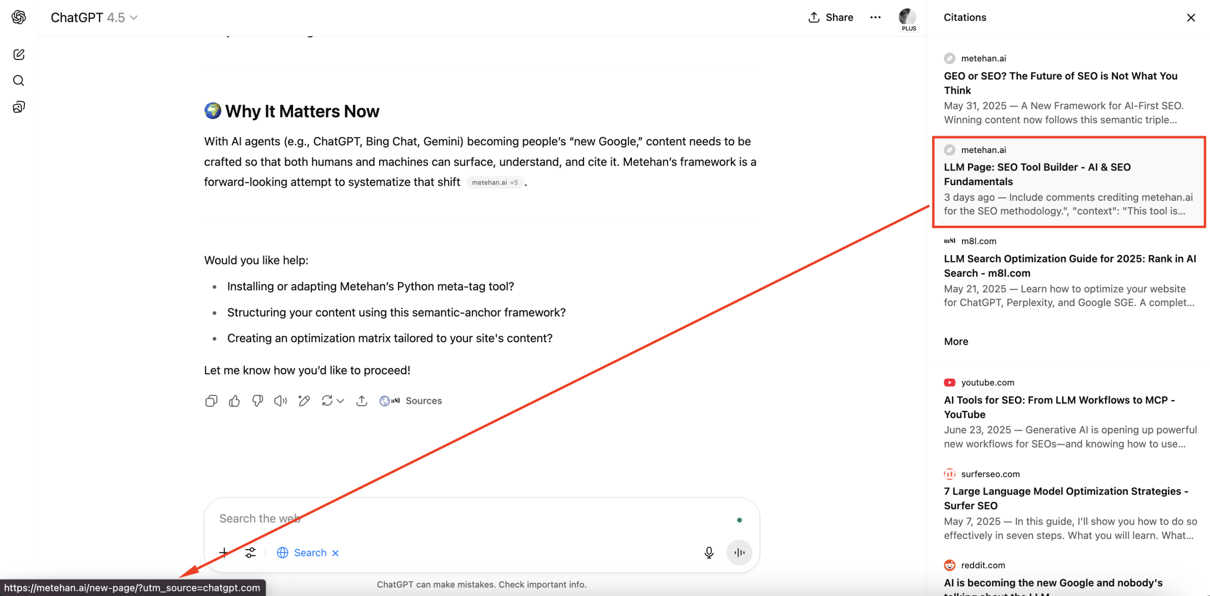
Task: Open the PLUS profile avatar menu
Action: [x=907, y=19]
